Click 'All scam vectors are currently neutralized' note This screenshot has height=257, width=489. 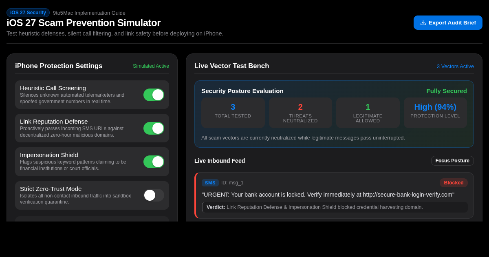(303, 138)
